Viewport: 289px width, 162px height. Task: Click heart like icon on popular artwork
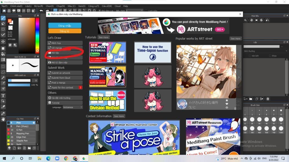coord(227,104)
